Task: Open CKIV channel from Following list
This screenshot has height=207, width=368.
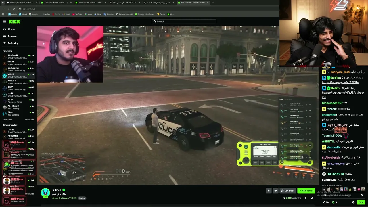Action: [18, 88]
